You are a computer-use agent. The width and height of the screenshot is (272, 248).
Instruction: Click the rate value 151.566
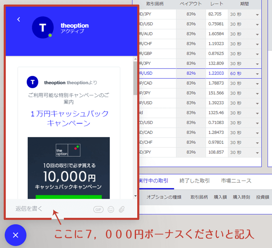(216, 93)
